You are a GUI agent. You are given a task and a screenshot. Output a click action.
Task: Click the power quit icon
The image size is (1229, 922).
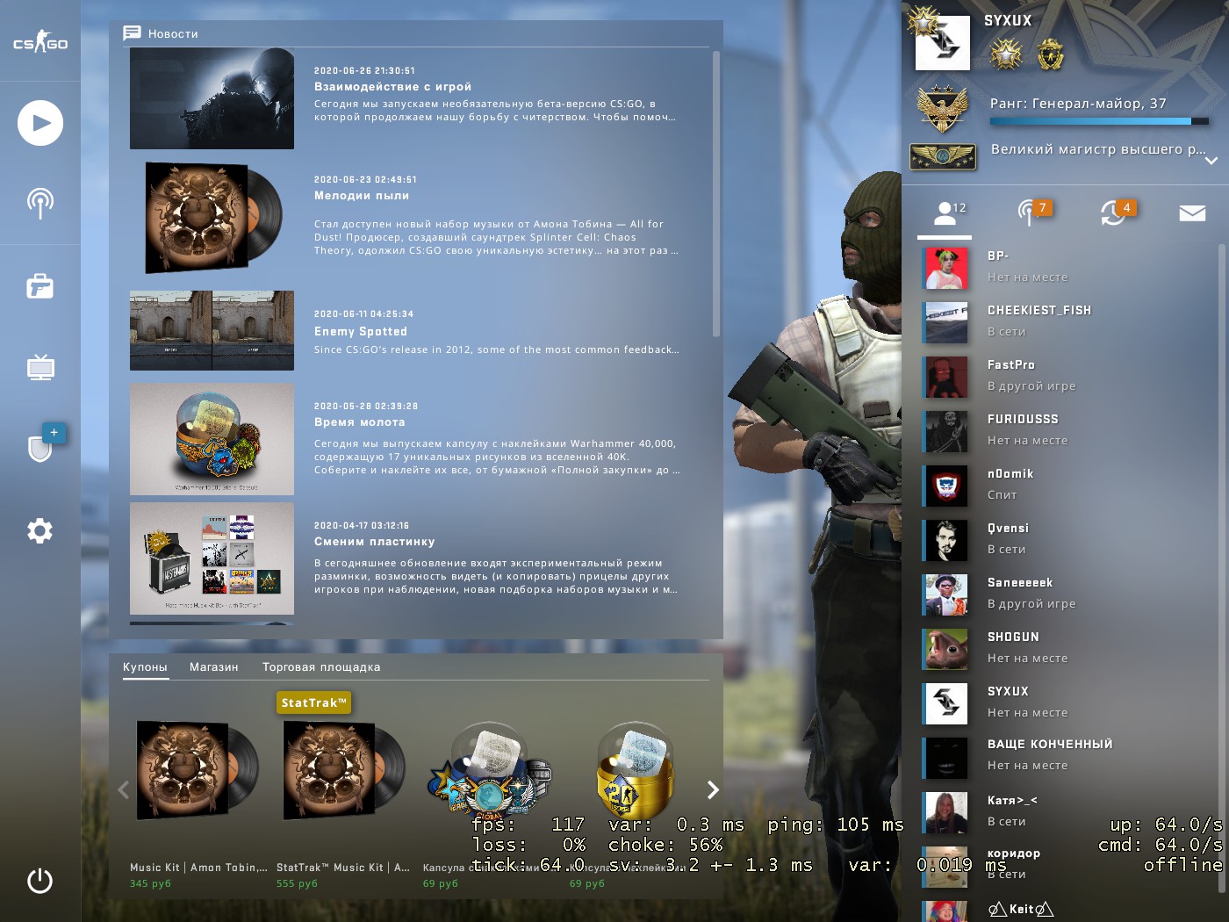point(40,881)
